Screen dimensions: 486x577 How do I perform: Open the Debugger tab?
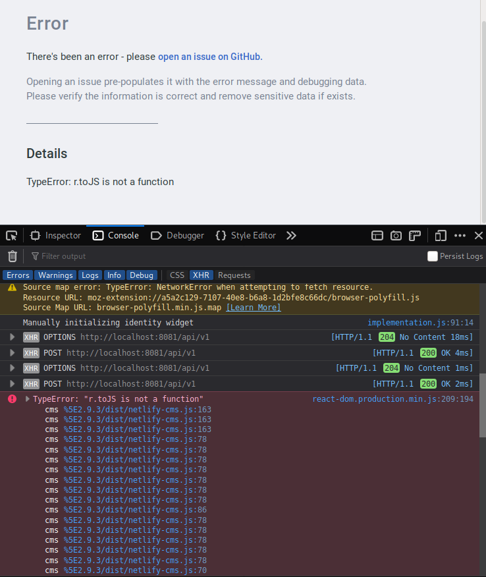(177, 236)
